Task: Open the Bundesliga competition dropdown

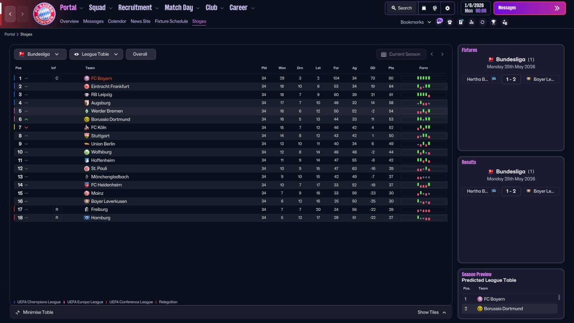Action: pyautogui.click(x=40, y=54)
